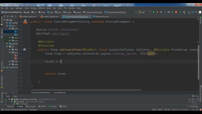
Task: Start debugging with the Debug icon
Action: click(x=161, y=12)
